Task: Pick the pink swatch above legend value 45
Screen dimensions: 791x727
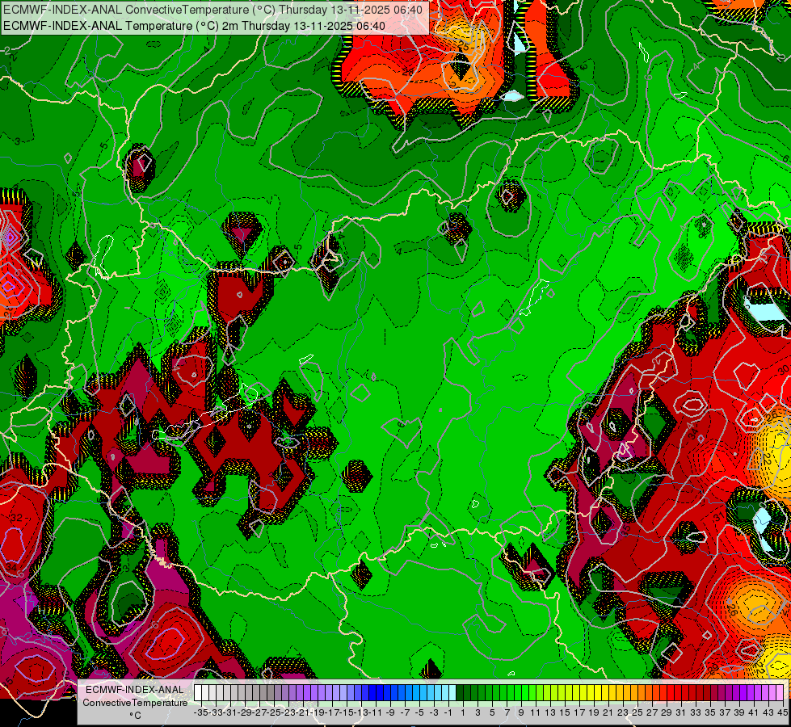Action: point(780,693)
